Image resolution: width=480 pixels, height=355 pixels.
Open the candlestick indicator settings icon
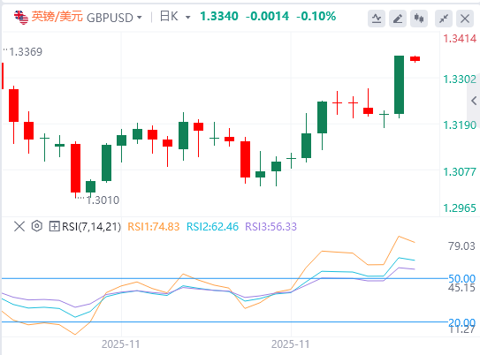click(x=419, y=19)
